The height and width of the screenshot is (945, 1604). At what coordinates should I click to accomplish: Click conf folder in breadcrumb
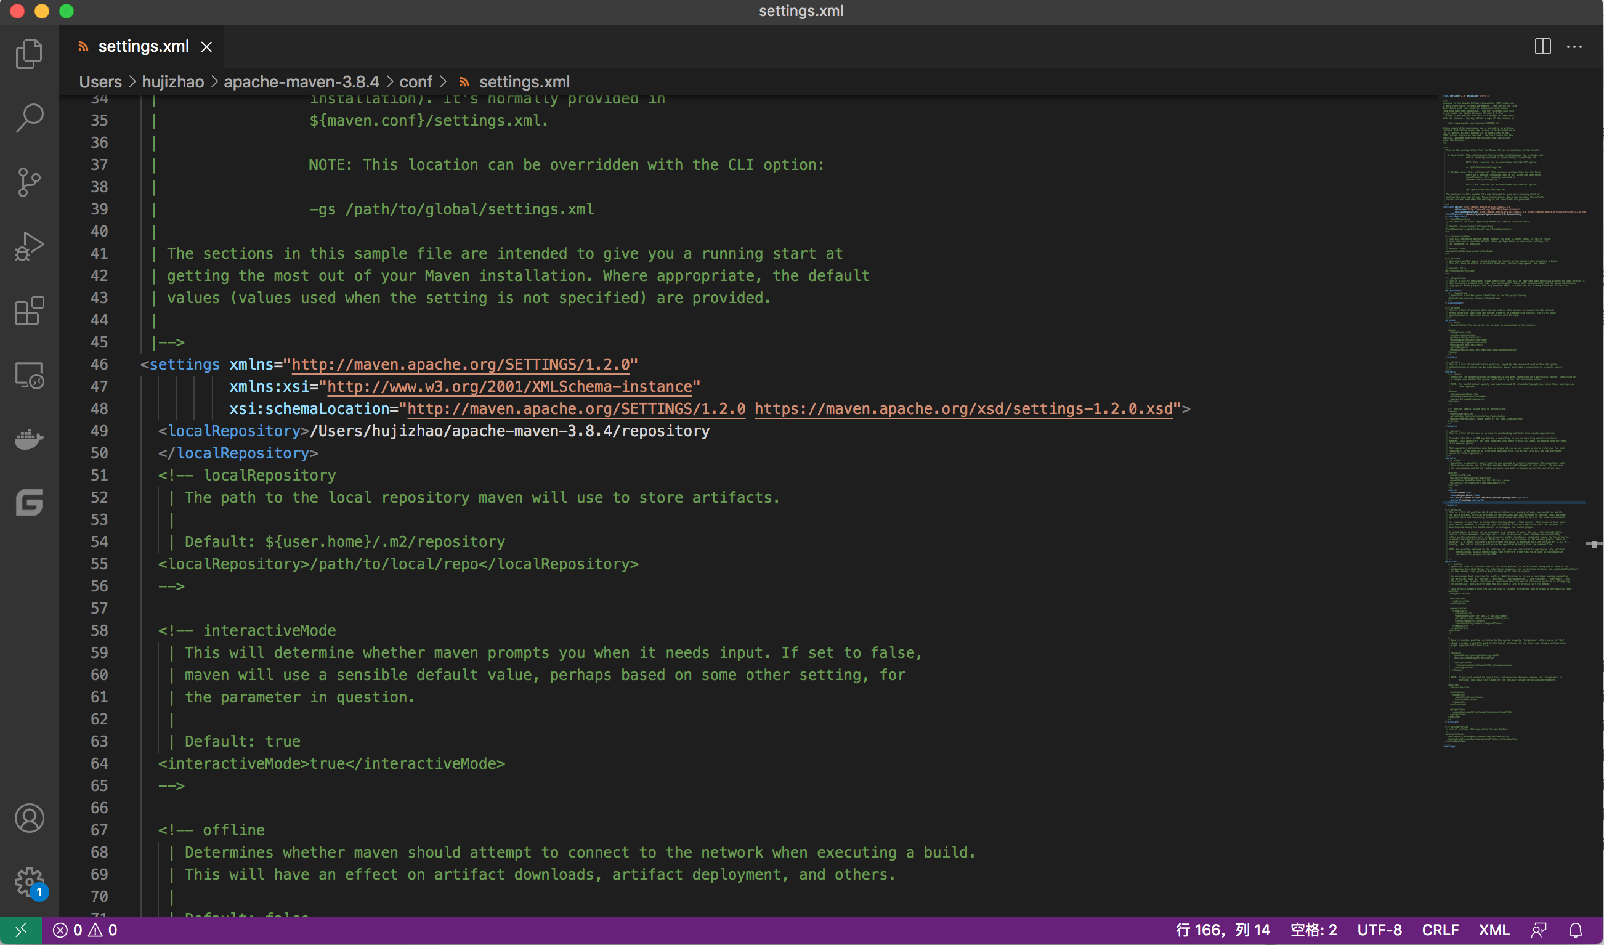click(x=415, y=82)
